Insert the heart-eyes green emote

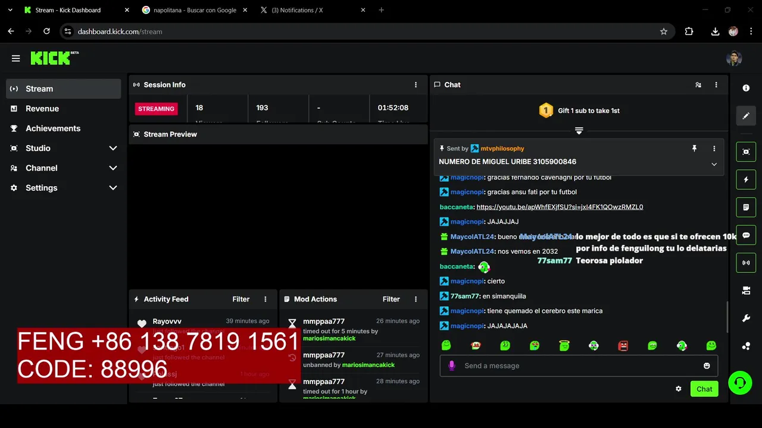coord(535,345)
